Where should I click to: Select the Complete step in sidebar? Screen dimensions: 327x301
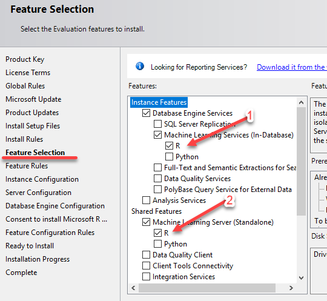[x=21, y=273]
